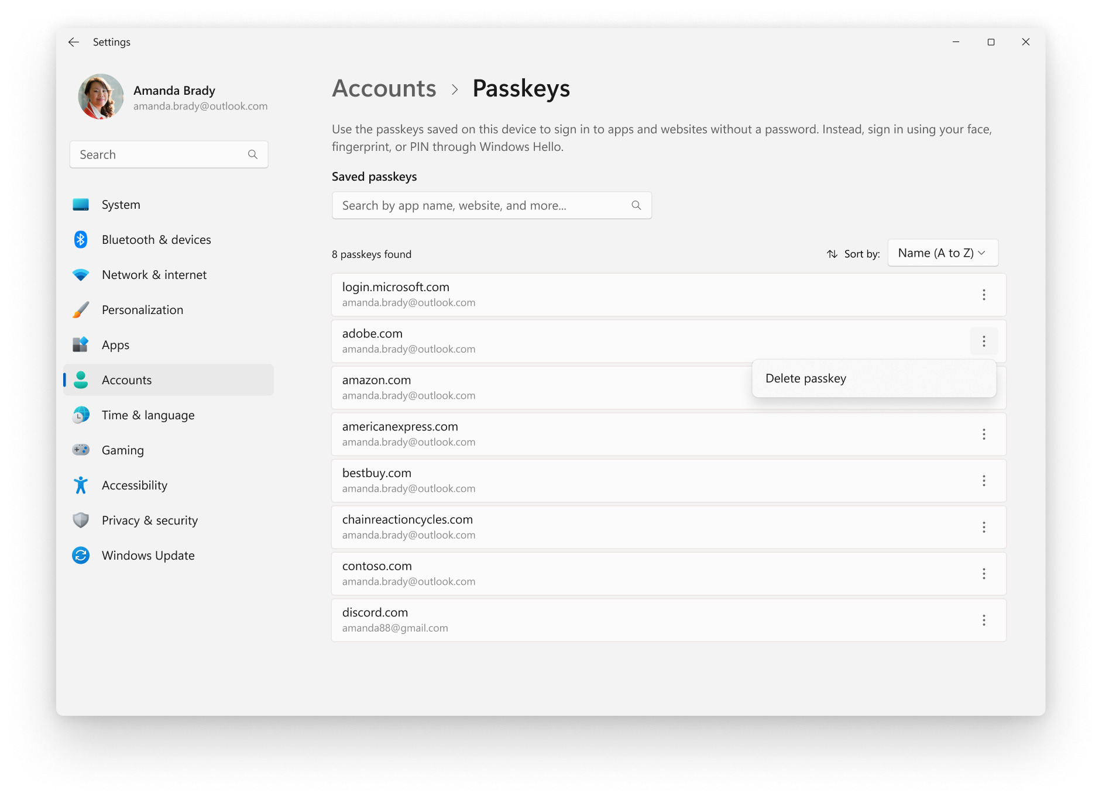Image resolution: width=1102 pixels, height=800 pixels.
Task: Select americanexpress.com passkey entry
Action: coord(668,434)
